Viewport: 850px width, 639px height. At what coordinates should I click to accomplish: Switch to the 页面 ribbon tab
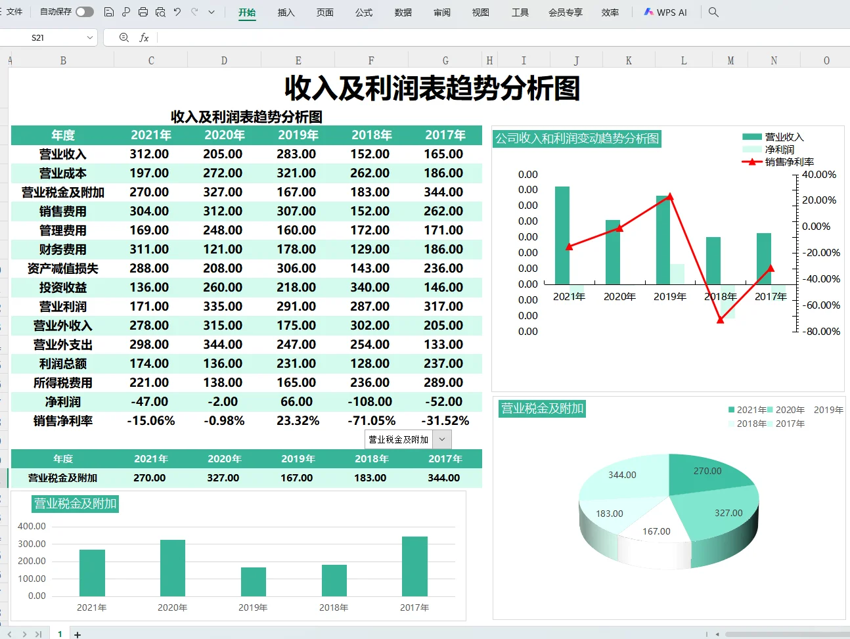coord(324,12)
